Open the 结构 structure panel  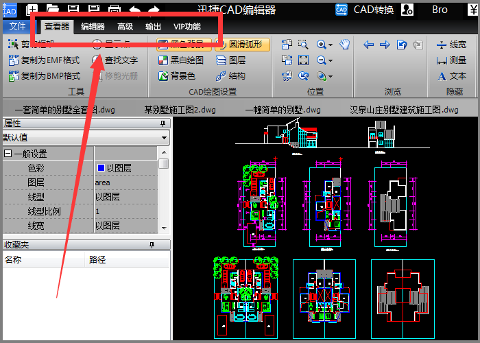pos(230,75)
